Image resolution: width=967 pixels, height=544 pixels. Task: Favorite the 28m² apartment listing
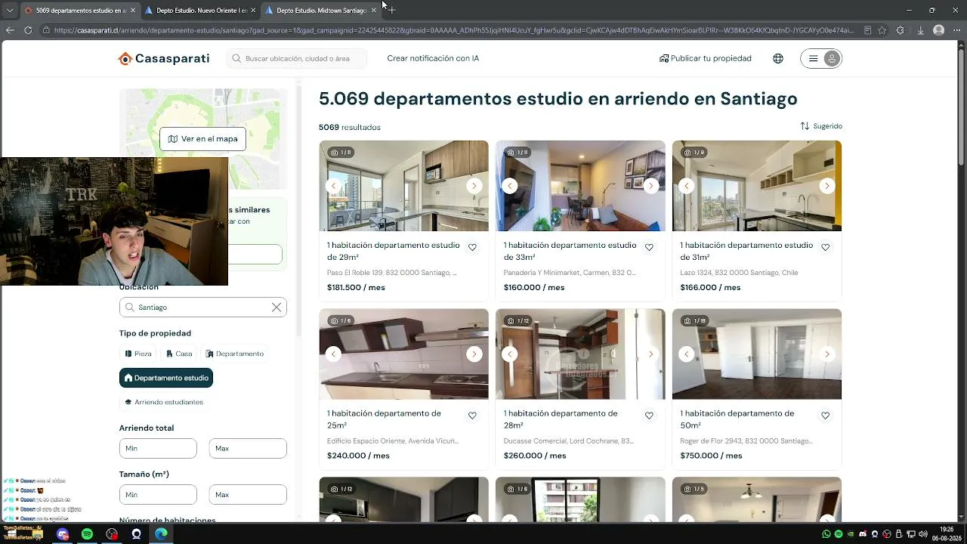pyautogui.click(x=649, y=416)
